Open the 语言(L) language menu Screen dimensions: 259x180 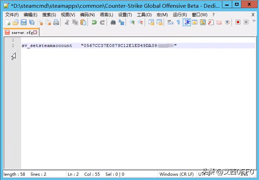pyautogui.click(x=107, y=15)
